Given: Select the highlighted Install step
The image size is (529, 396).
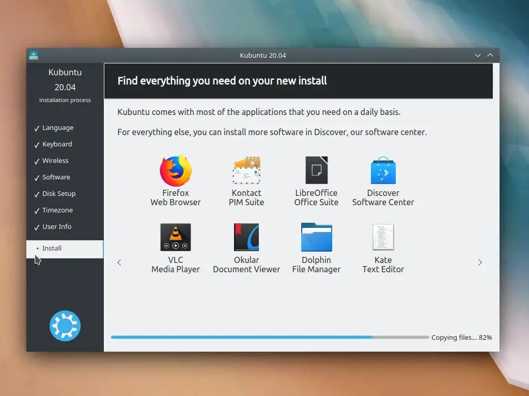Looking at the screenshot, I should click(x=65, y=249).
